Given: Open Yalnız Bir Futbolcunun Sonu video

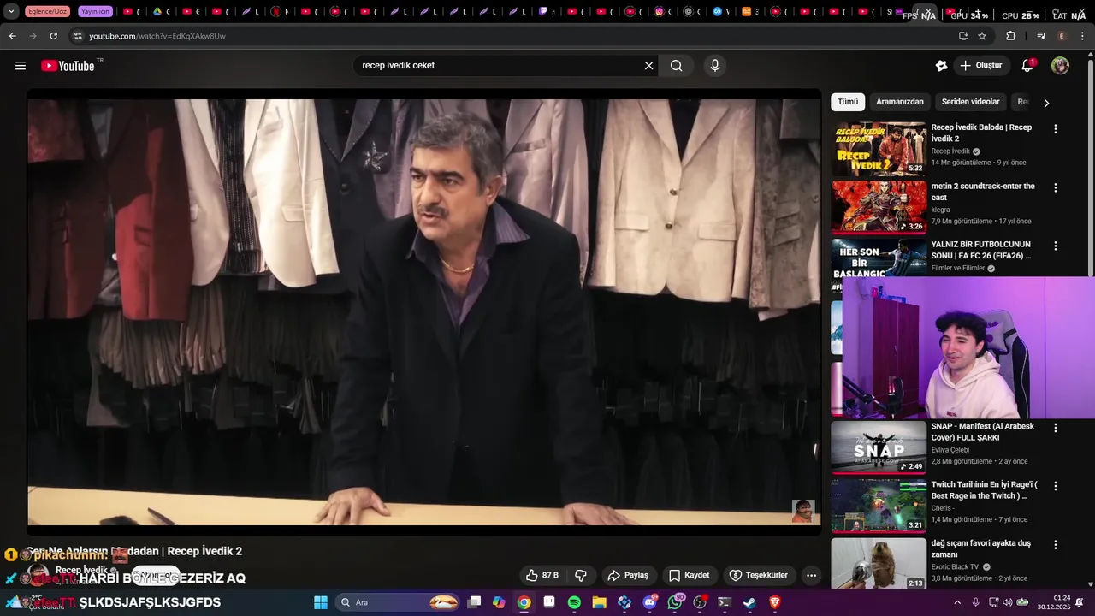Looking at the screenshot, I should click(981, 250).
